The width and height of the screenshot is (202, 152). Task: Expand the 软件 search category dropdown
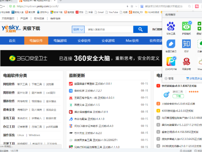78,29
